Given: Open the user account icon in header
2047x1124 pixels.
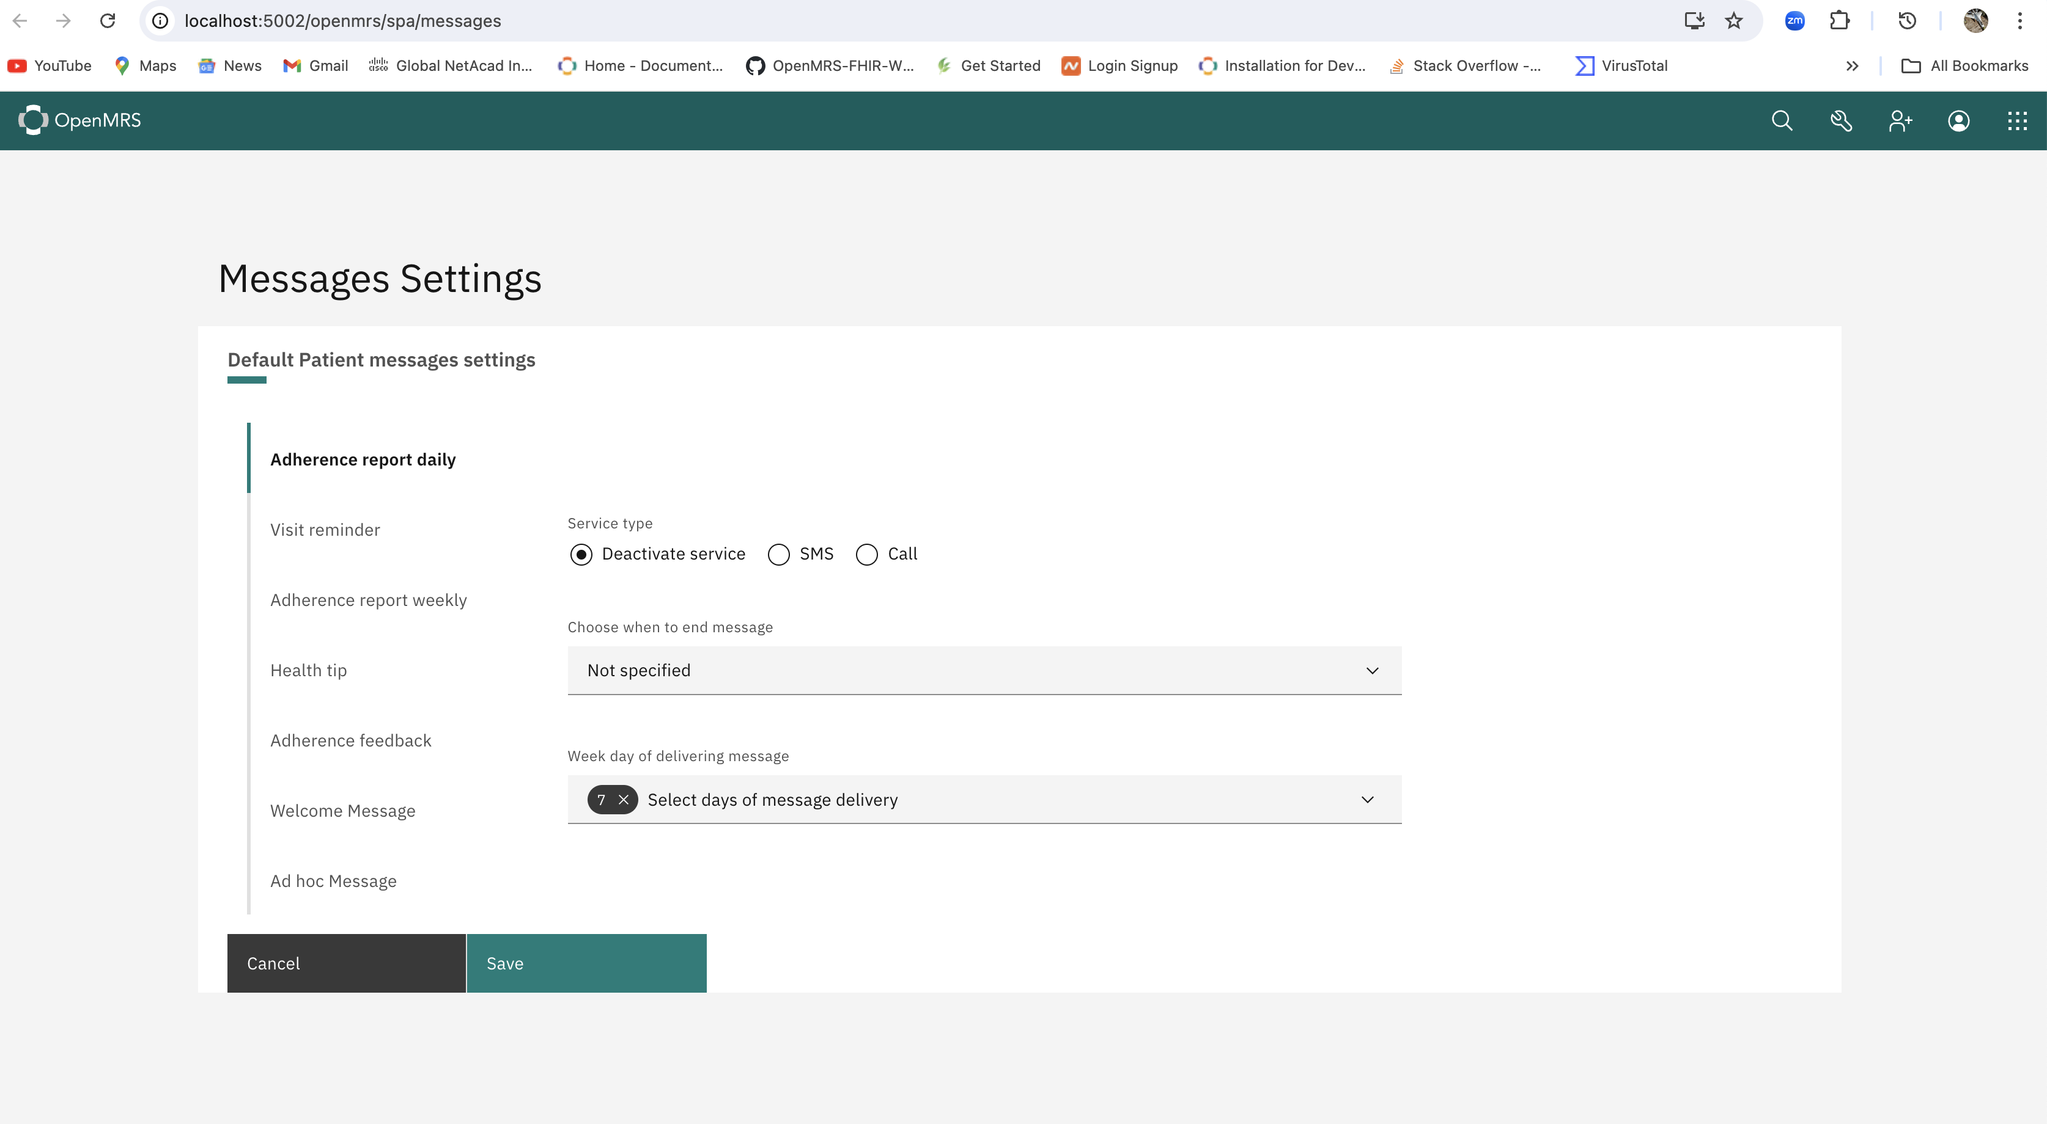Looking at the screenshot, I should (x=1959, y=121).
